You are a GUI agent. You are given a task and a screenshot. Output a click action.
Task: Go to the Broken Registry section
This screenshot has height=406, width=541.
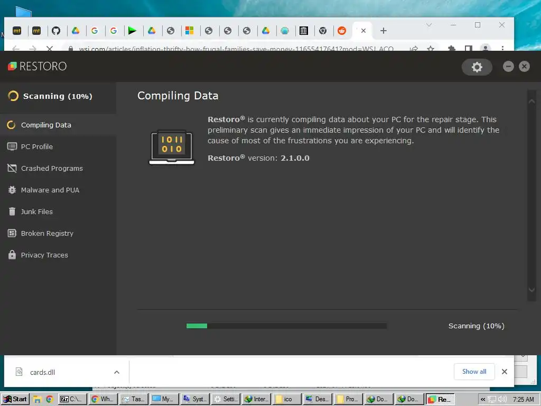(x=58, y=233)
